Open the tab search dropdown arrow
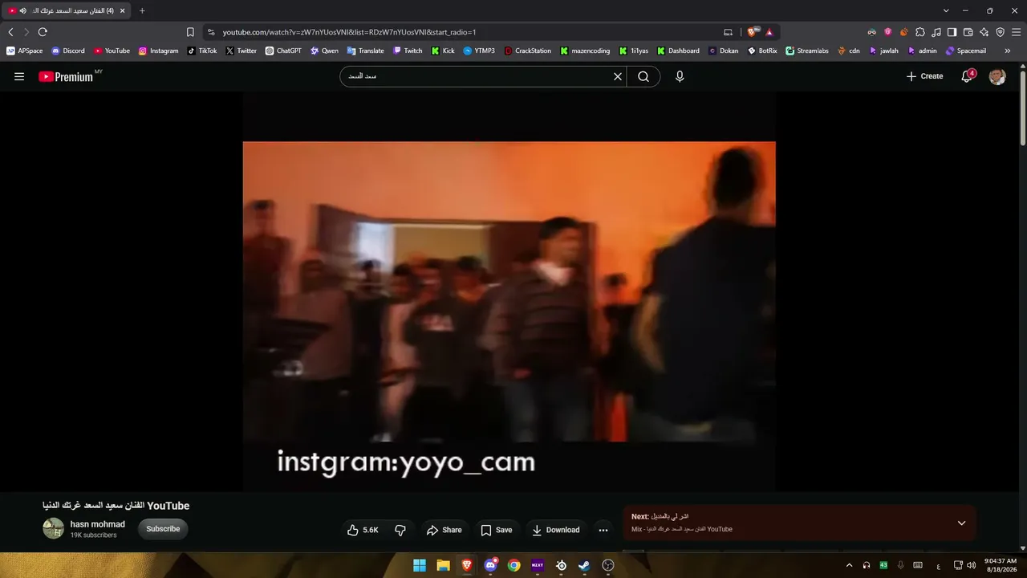 [x=946, y=10]
